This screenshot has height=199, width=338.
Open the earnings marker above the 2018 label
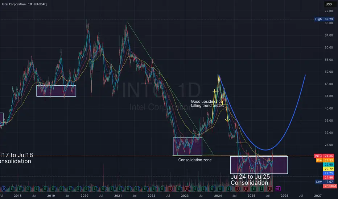click(x=20, y=189)
